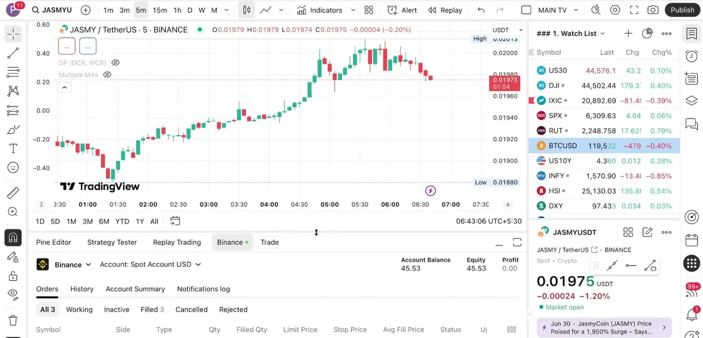The image size is (703, 338).
Task: Select the text annotation tool
Action: pyautogui.click(x=13, y=149)
